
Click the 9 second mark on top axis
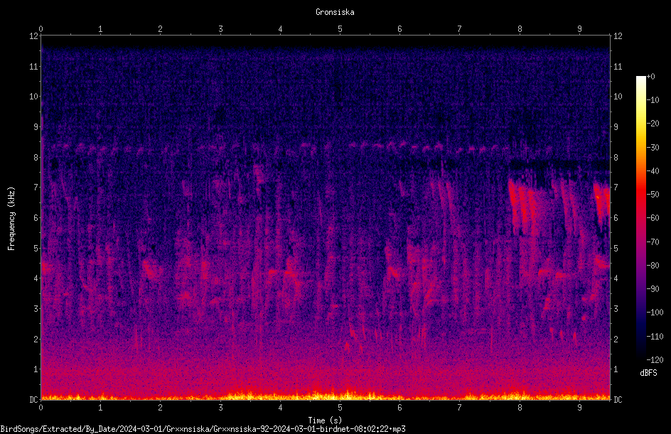[579, 29]
